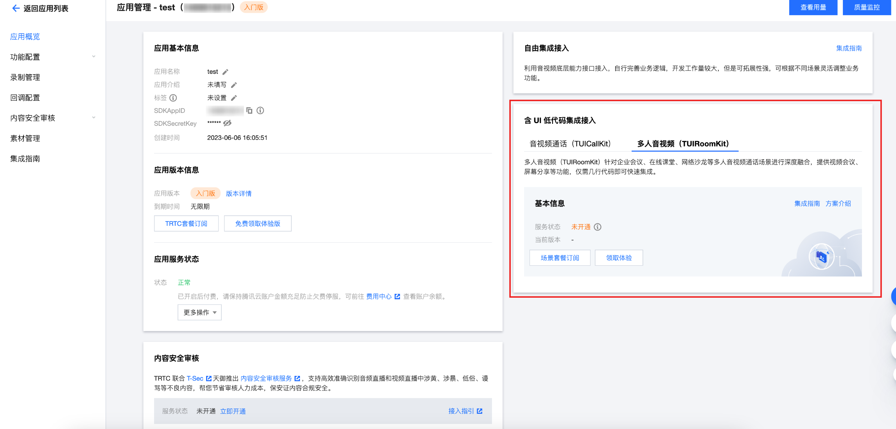Click the info icon next to SDKAppID copy
Viewport: 896px width, 429px height.
[x=260, y=111]
